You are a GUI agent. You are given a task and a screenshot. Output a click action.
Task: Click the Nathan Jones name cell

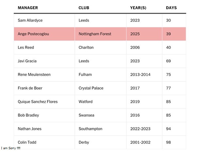[30, 129]
